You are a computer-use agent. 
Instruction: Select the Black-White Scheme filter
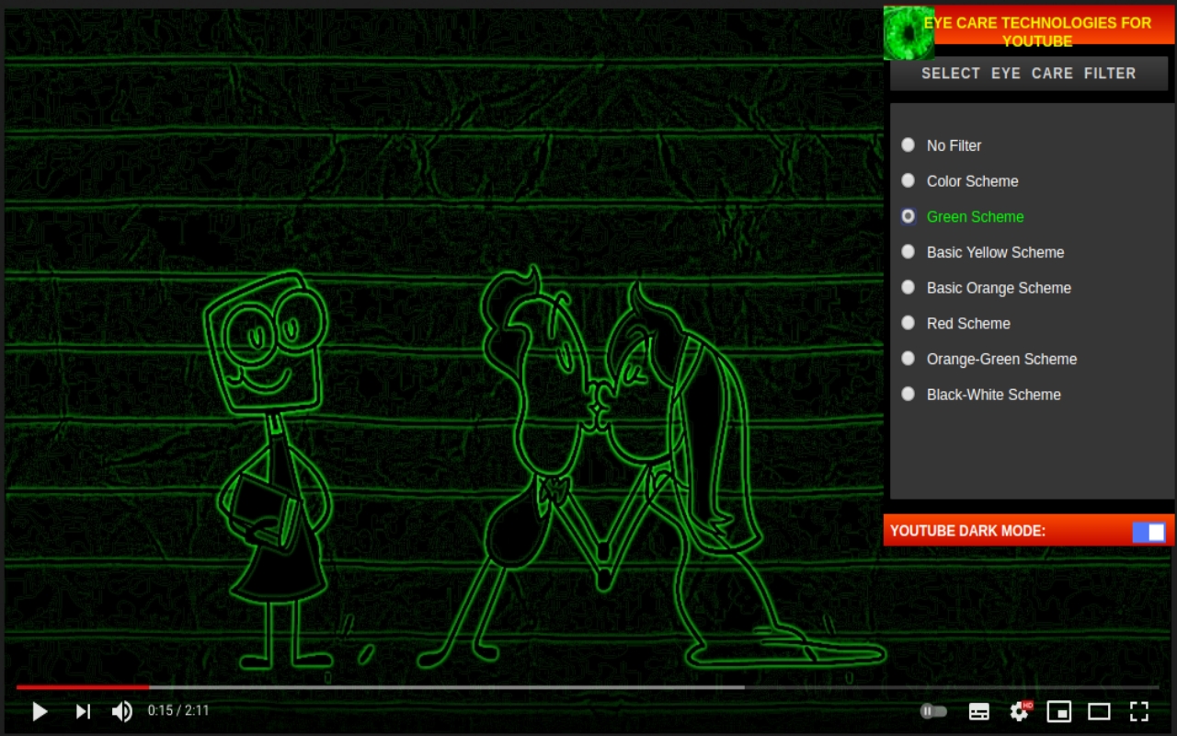click(x=908, y=395)
